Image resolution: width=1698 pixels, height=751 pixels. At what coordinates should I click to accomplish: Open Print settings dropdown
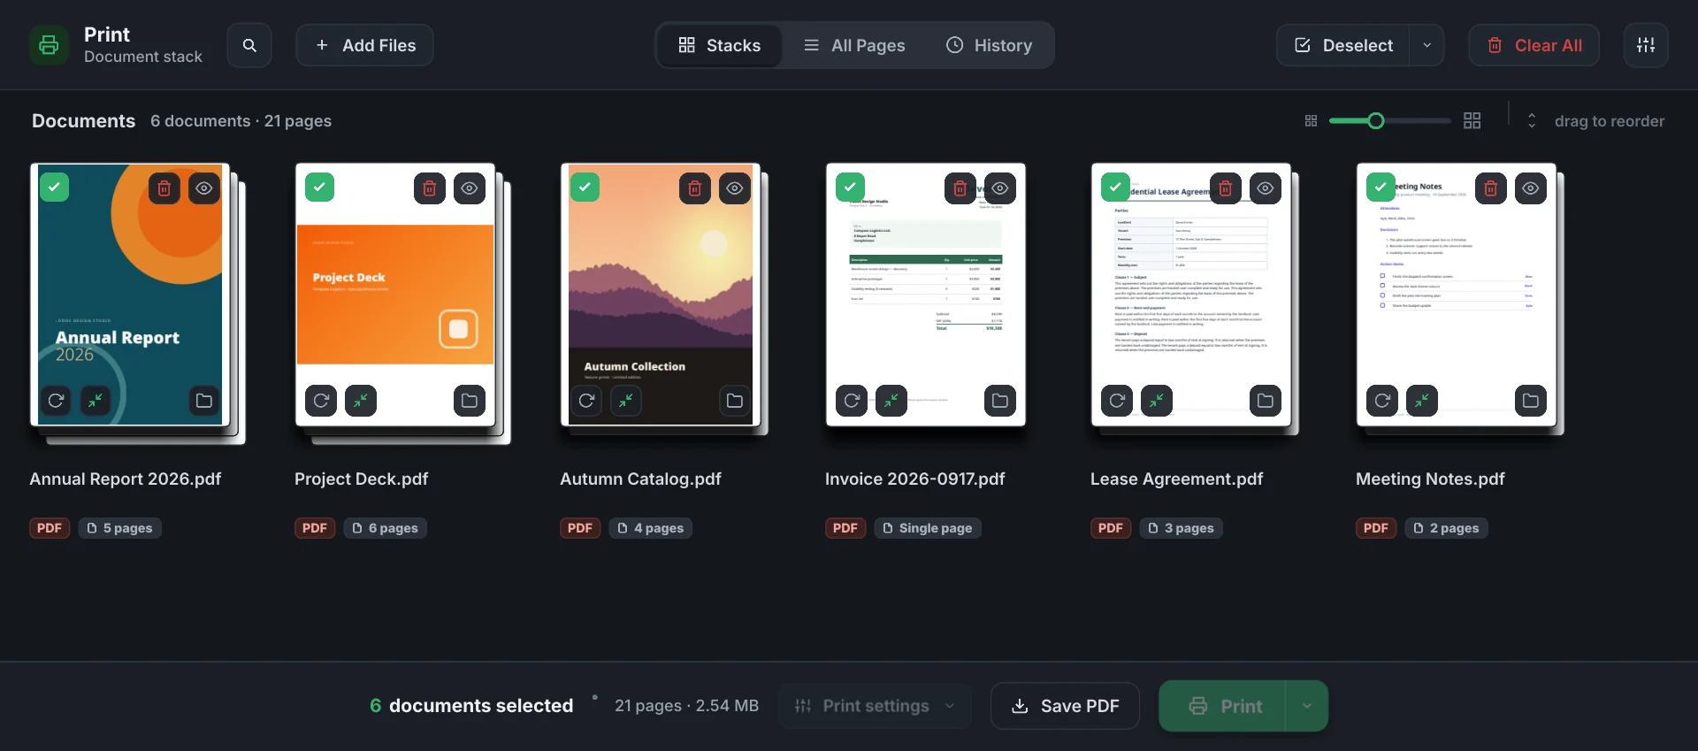click(x=876, y=706)
